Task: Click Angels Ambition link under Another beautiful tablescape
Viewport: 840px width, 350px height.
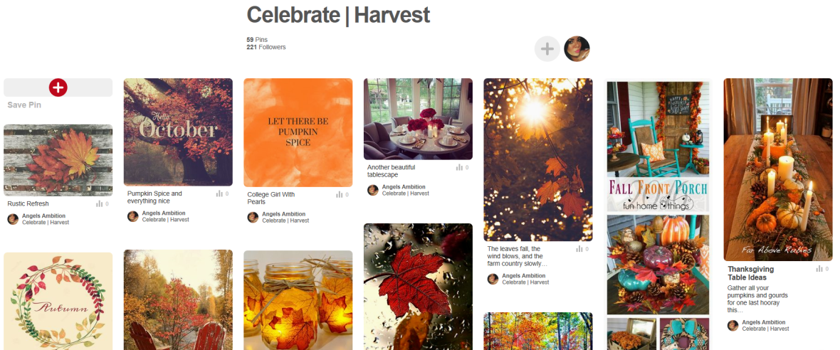Action: pos(404,187)
